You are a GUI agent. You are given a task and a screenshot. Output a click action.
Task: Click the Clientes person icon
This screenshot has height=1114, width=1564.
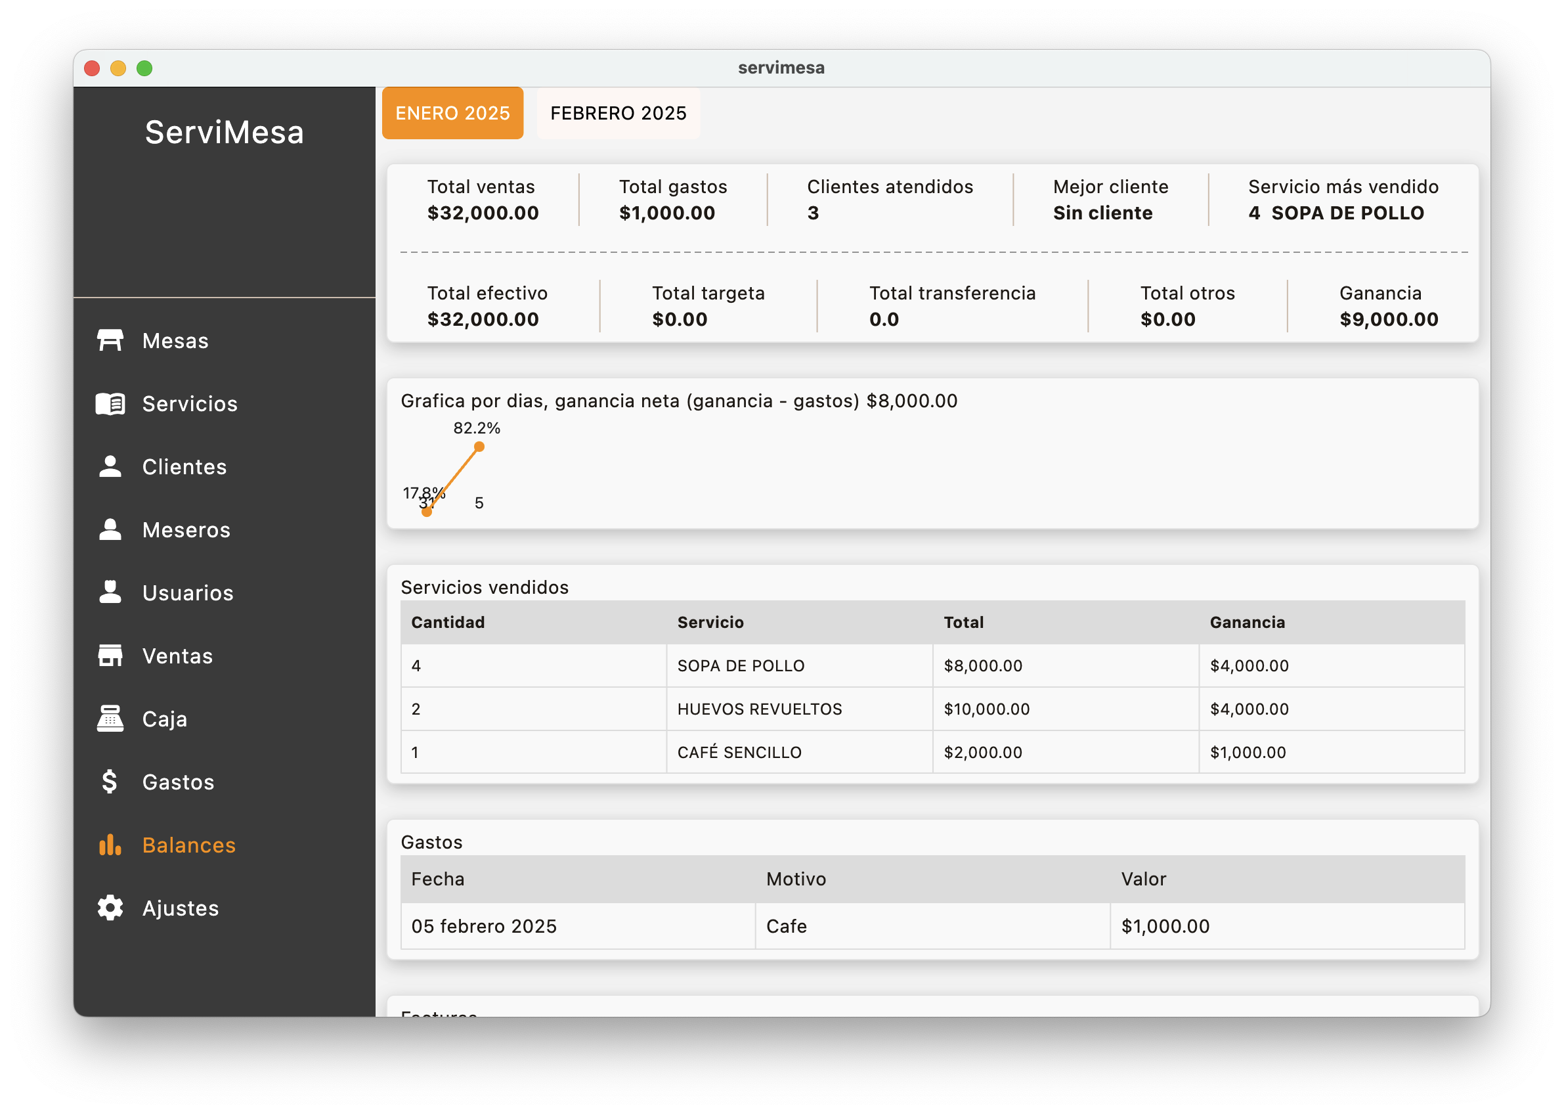point(110,466)
